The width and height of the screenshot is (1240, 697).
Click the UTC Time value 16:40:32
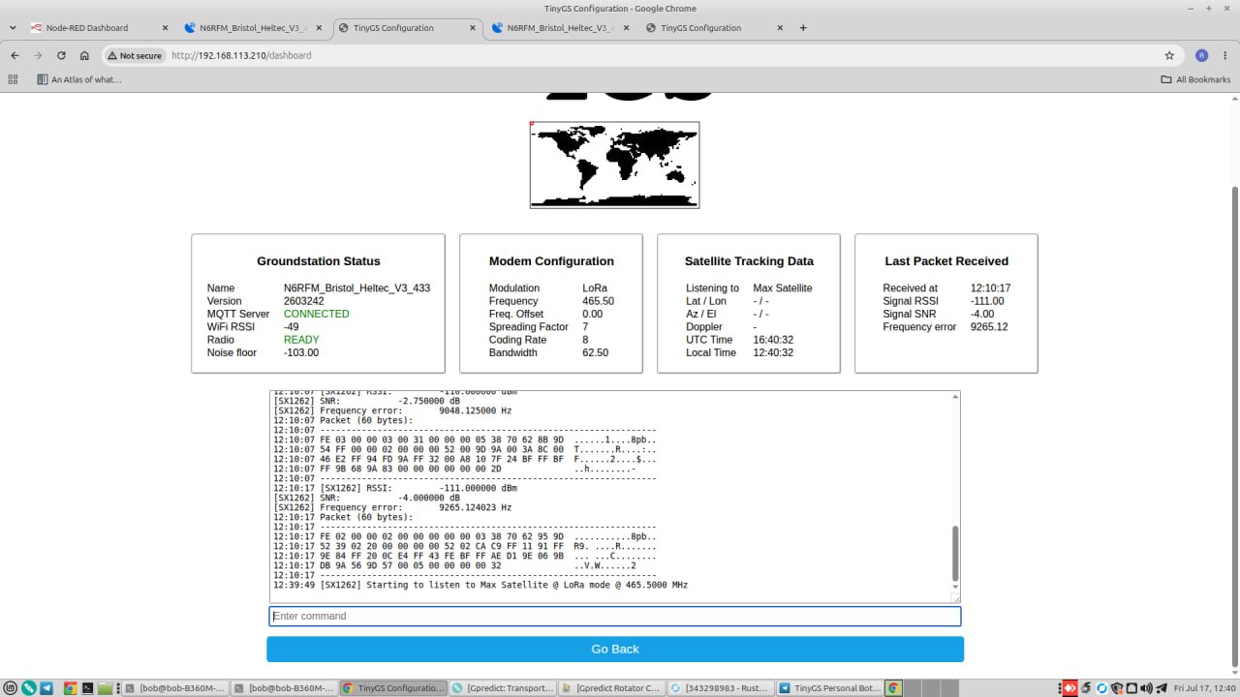[773, 340]
